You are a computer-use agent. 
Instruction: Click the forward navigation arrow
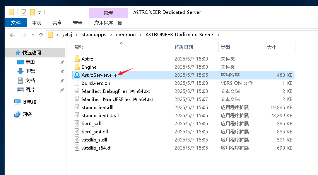(24, 35)
